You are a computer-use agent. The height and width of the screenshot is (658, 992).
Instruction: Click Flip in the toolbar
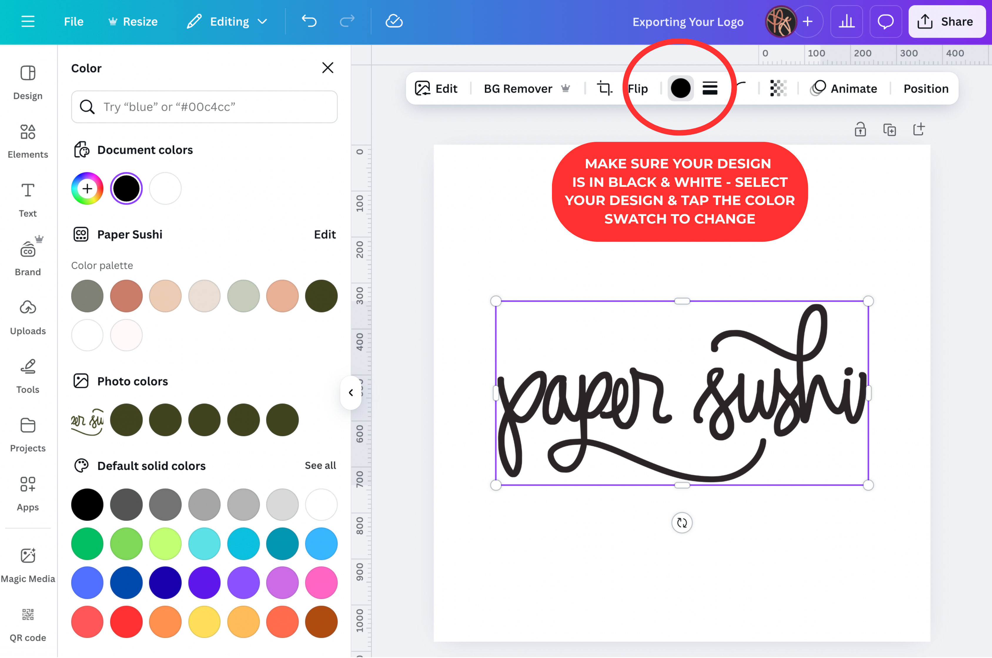[638, 88]
